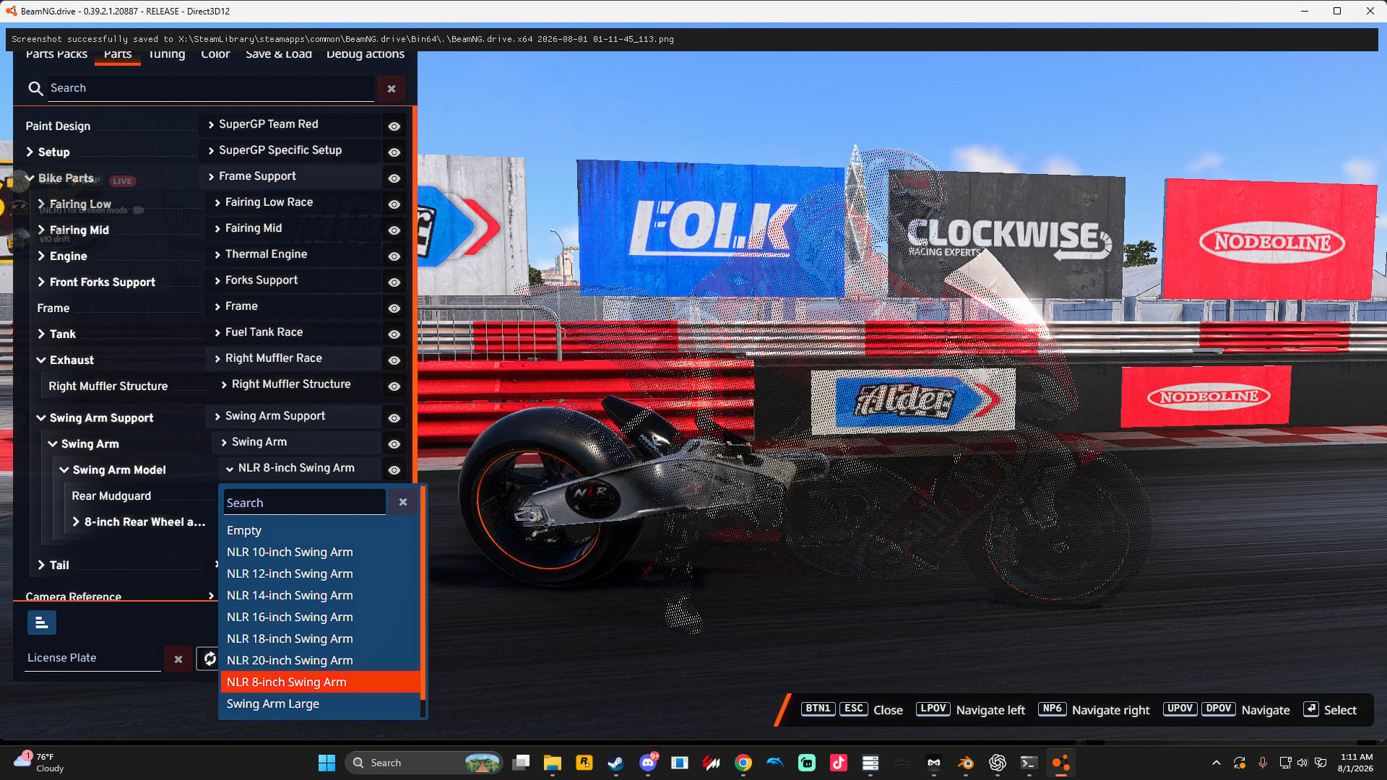Select the Empty option in dropdown
The image size is (1387, 780).
coord(320,530)
